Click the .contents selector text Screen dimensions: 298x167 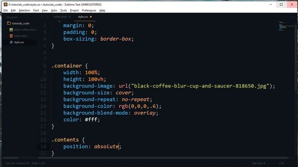tap(65, 140)
